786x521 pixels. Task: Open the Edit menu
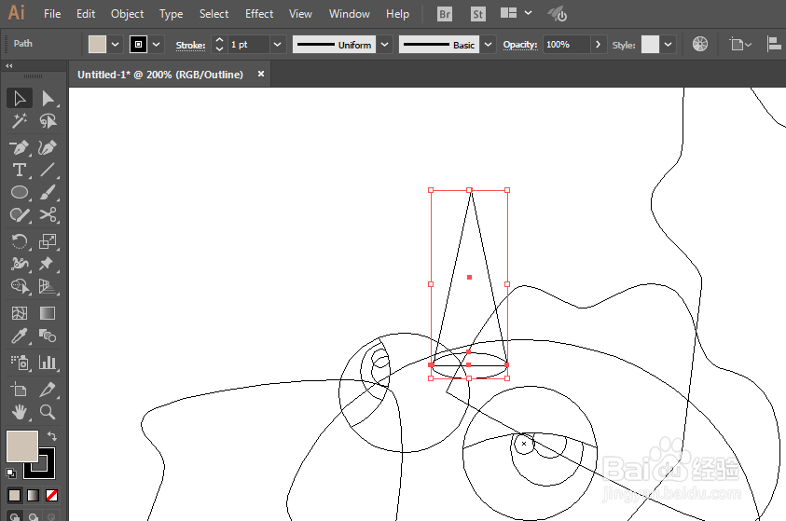pyautogui.click(x=86, y=14)
